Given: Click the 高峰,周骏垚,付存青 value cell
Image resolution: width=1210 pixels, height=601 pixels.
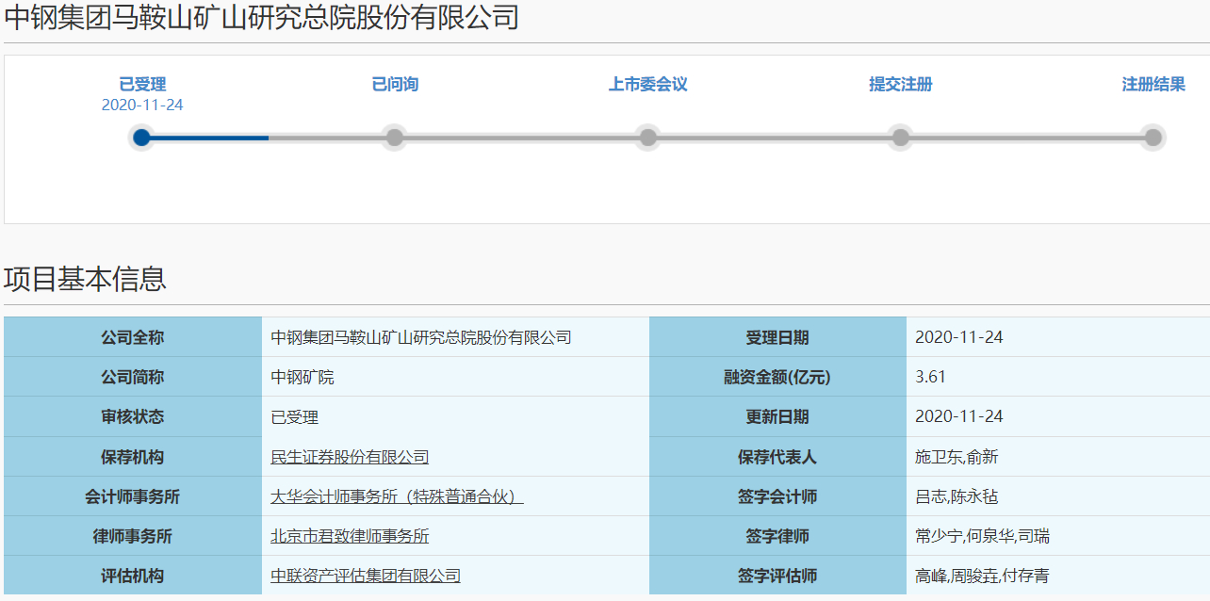Looking at the screenshot, I should pos(1058,576).
